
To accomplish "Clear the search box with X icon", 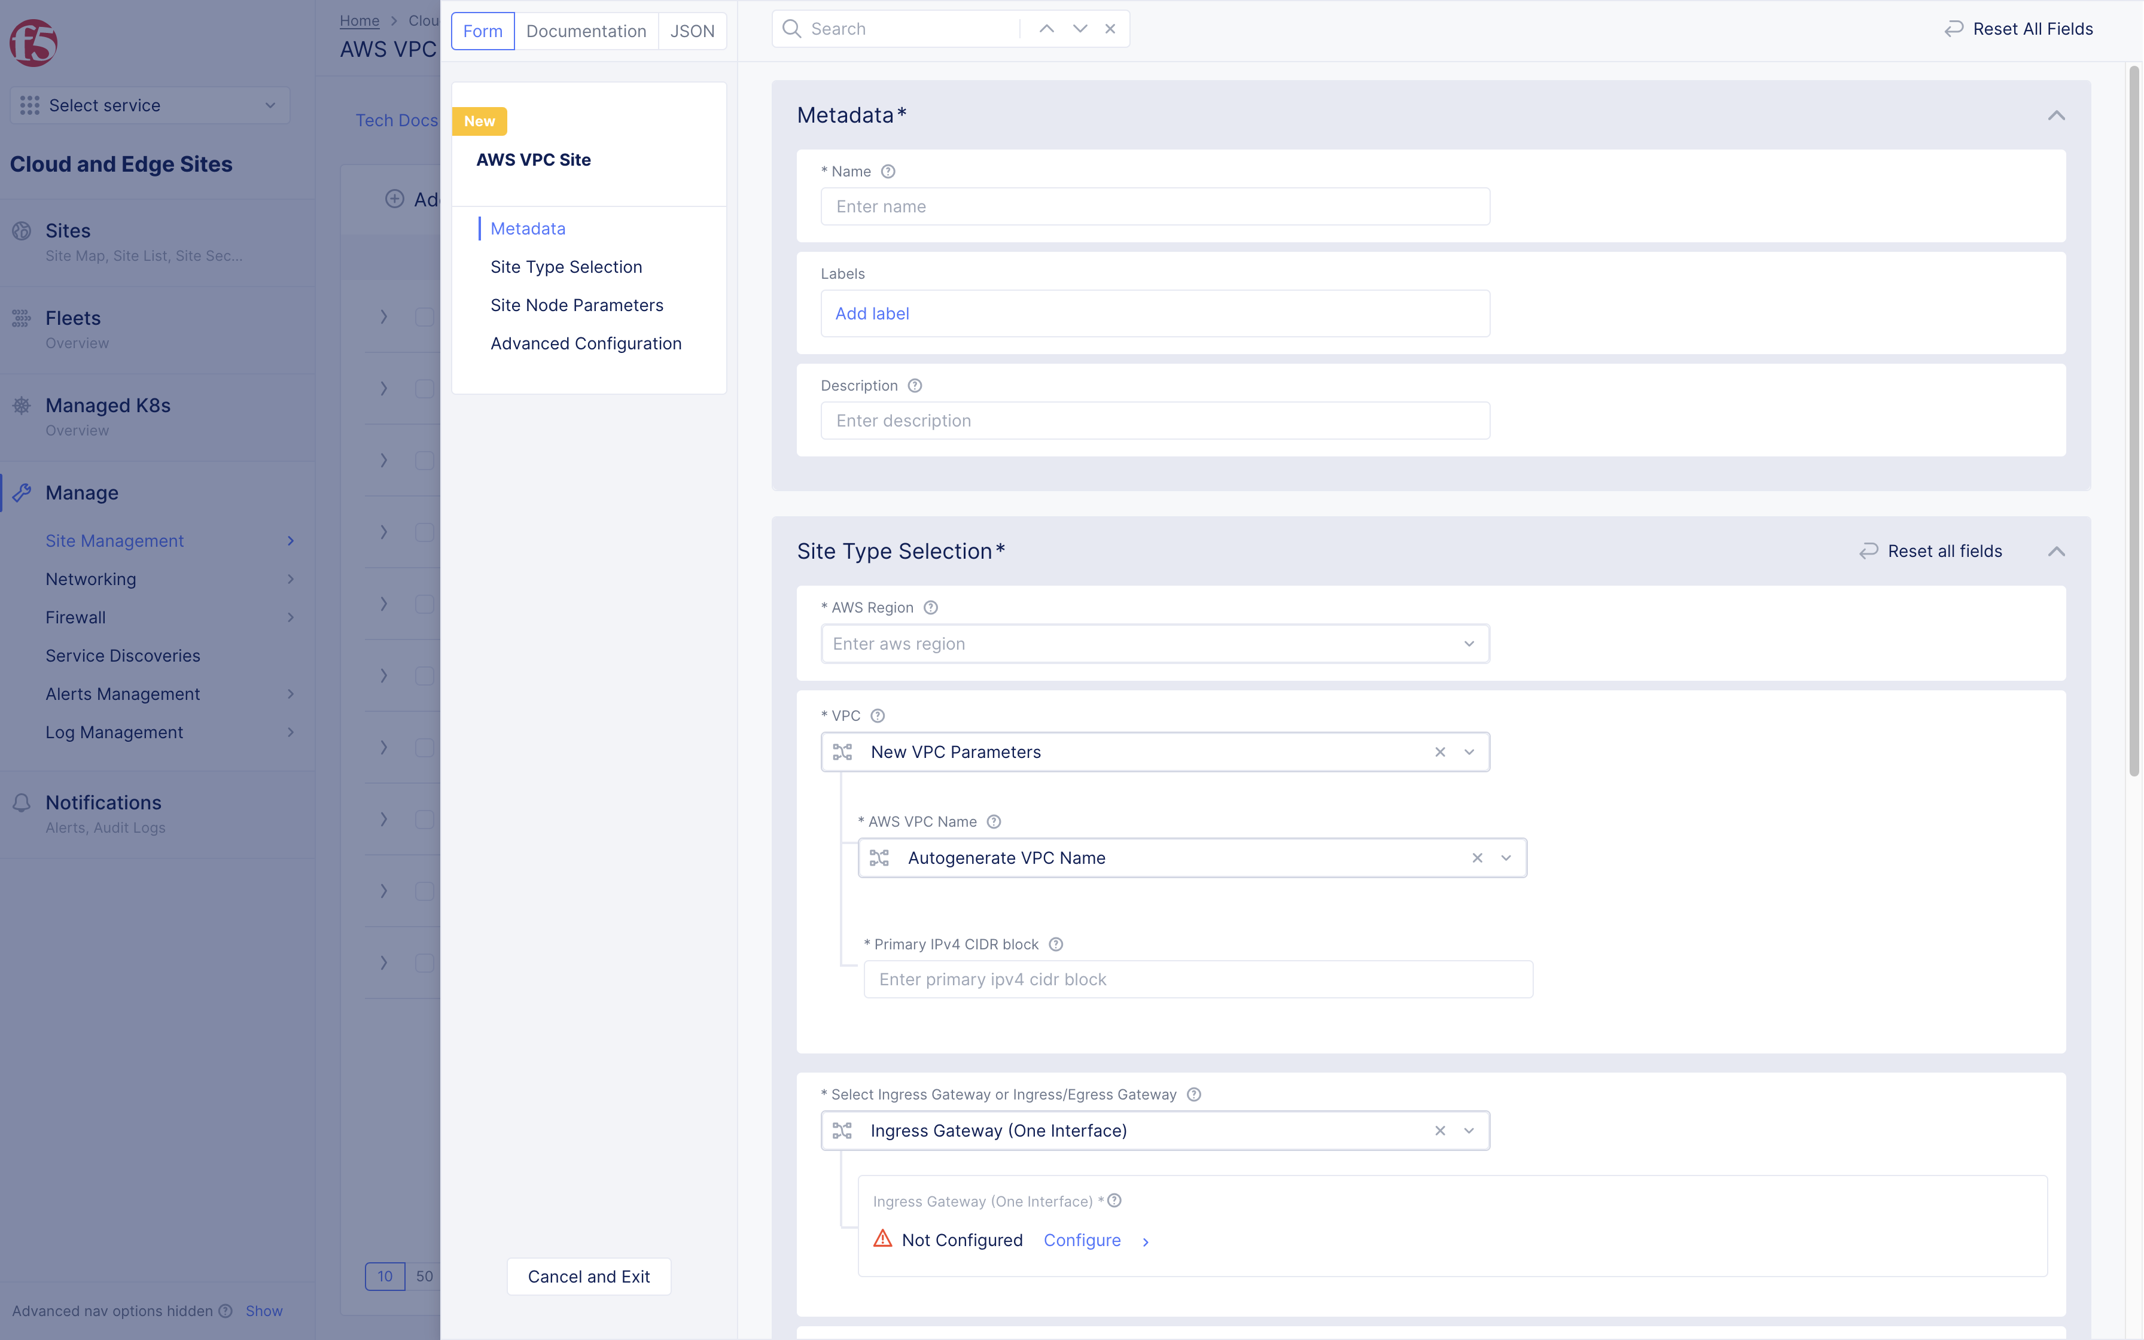I will pyautogui.click(x=1110, y=29).
